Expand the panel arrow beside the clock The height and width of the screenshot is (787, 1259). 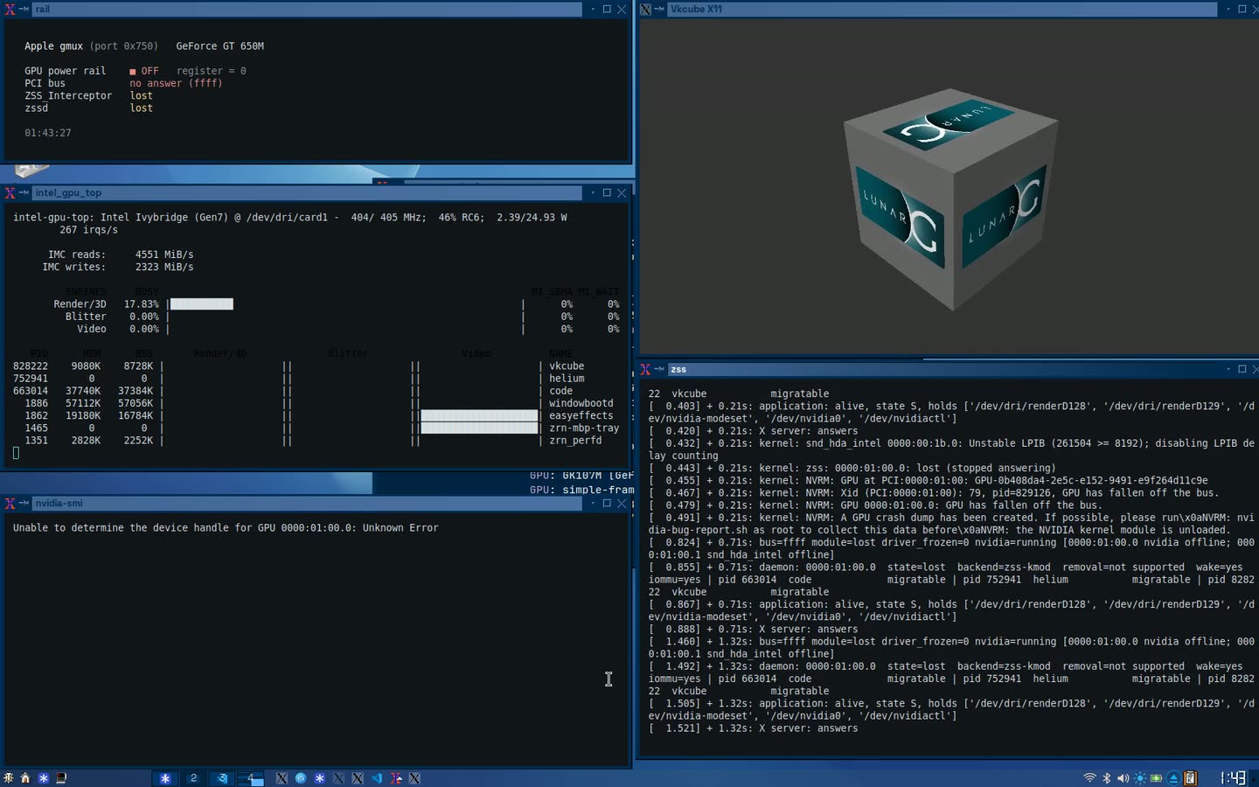point(1253,778)
